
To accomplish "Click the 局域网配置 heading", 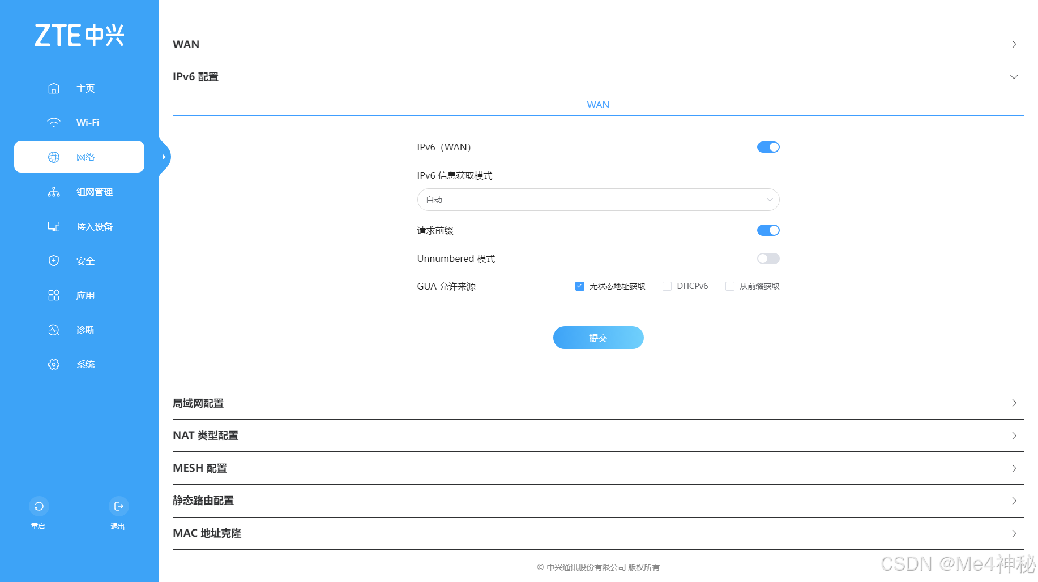I will [x=198, y=403].
